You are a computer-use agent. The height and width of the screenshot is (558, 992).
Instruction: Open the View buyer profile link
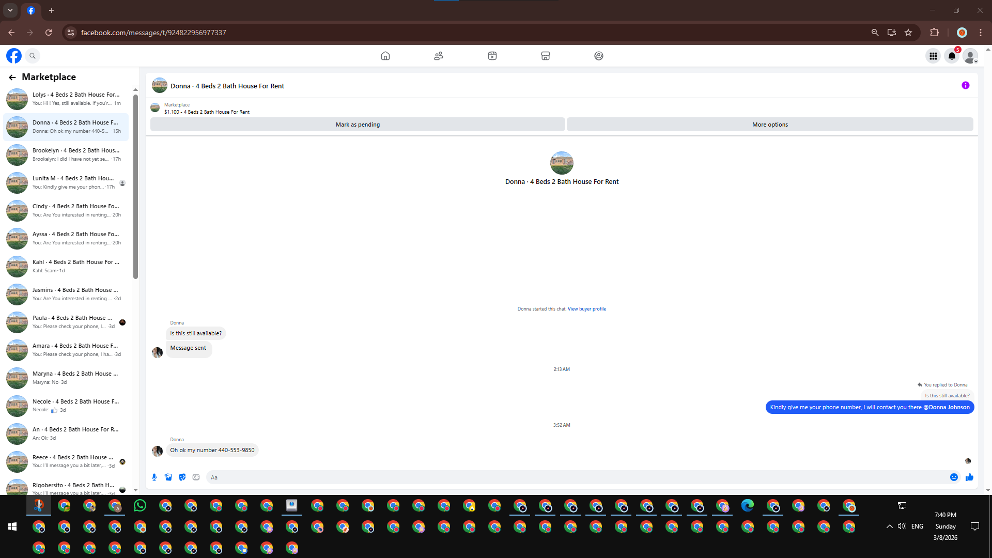pos(587,309)
